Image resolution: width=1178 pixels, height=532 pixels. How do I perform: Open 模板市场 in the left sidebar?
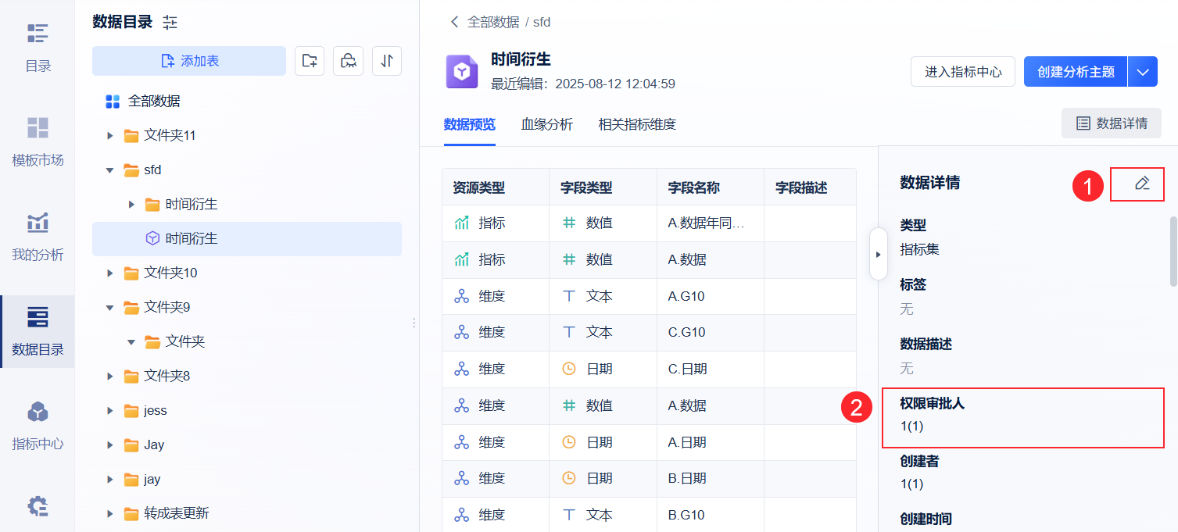pos(38,141)
